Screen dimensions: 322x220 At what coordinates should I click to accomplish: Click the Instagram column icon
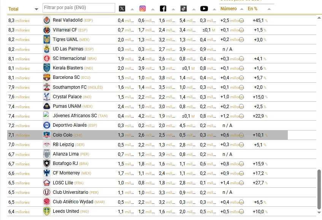point(143,9)
